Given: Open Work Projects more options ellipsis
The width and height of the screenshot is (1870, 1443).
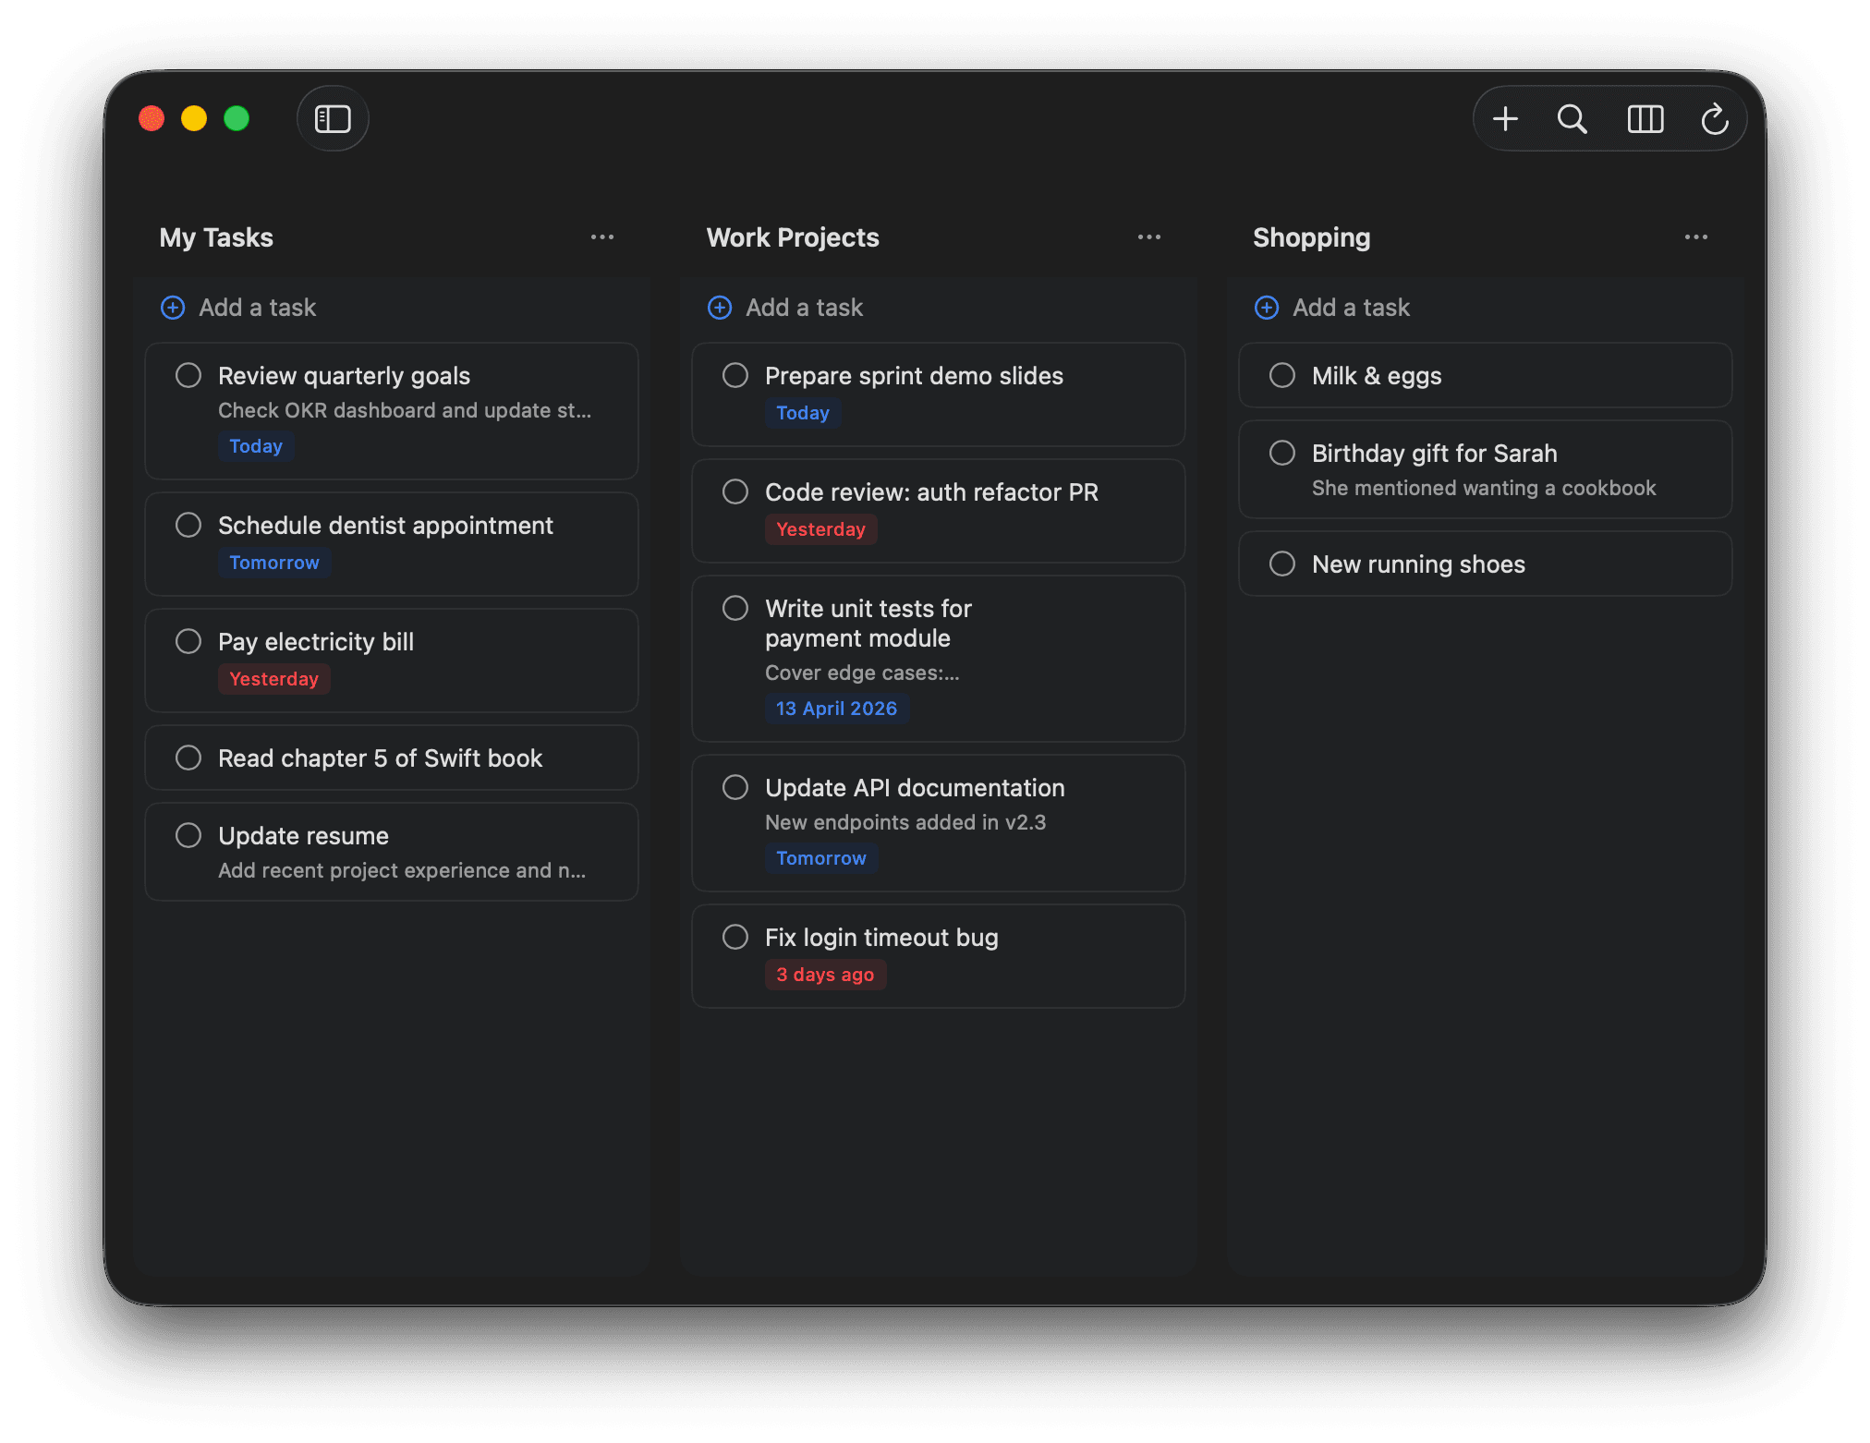Looking at the screenshot, I should [x=1149, y=237].
